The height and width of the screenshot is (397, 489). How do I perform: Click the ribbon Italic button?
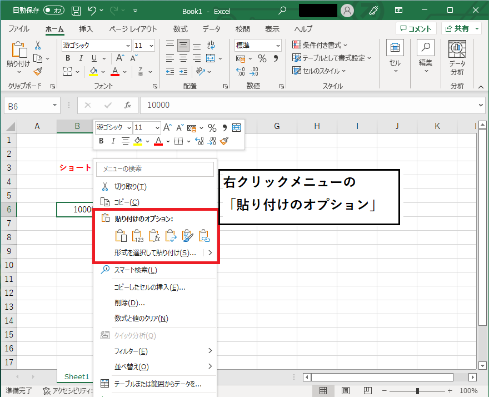pyautogui.click(x=81, y=58)
